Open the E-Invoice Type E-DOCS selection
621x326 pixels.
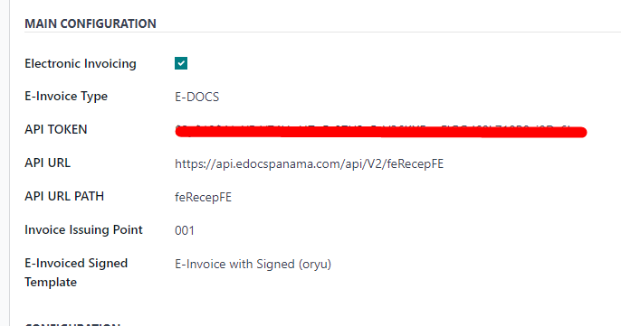pyautogui.click(x=196, y=97)
